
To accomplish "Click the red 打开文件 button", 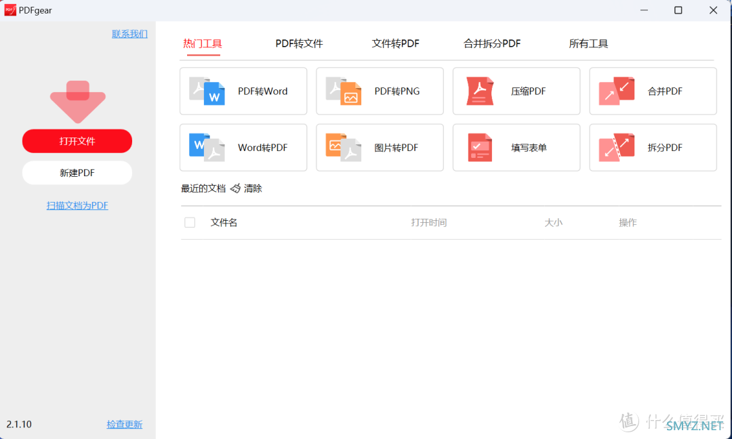I will point(77,141).
